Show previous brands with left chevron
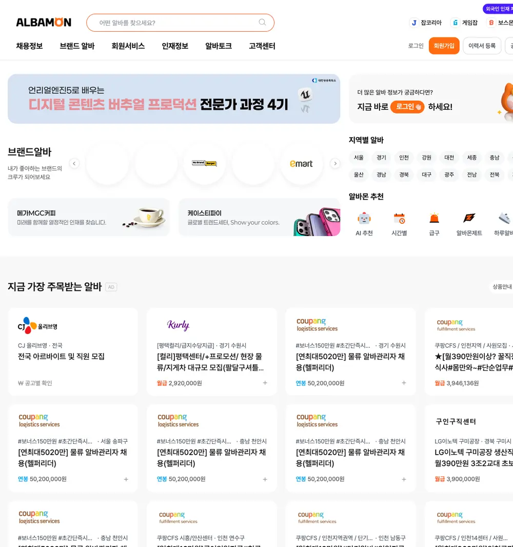 point(74,163)
